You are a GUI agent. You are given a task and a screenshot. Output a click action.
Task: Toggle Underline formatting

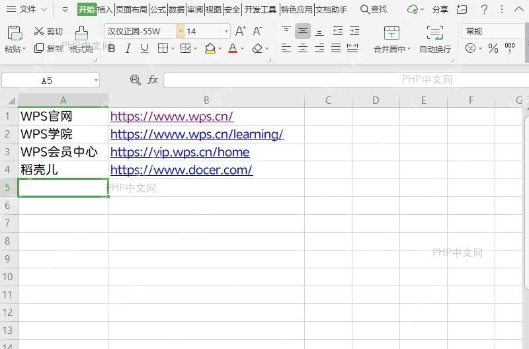pos(145,48)
